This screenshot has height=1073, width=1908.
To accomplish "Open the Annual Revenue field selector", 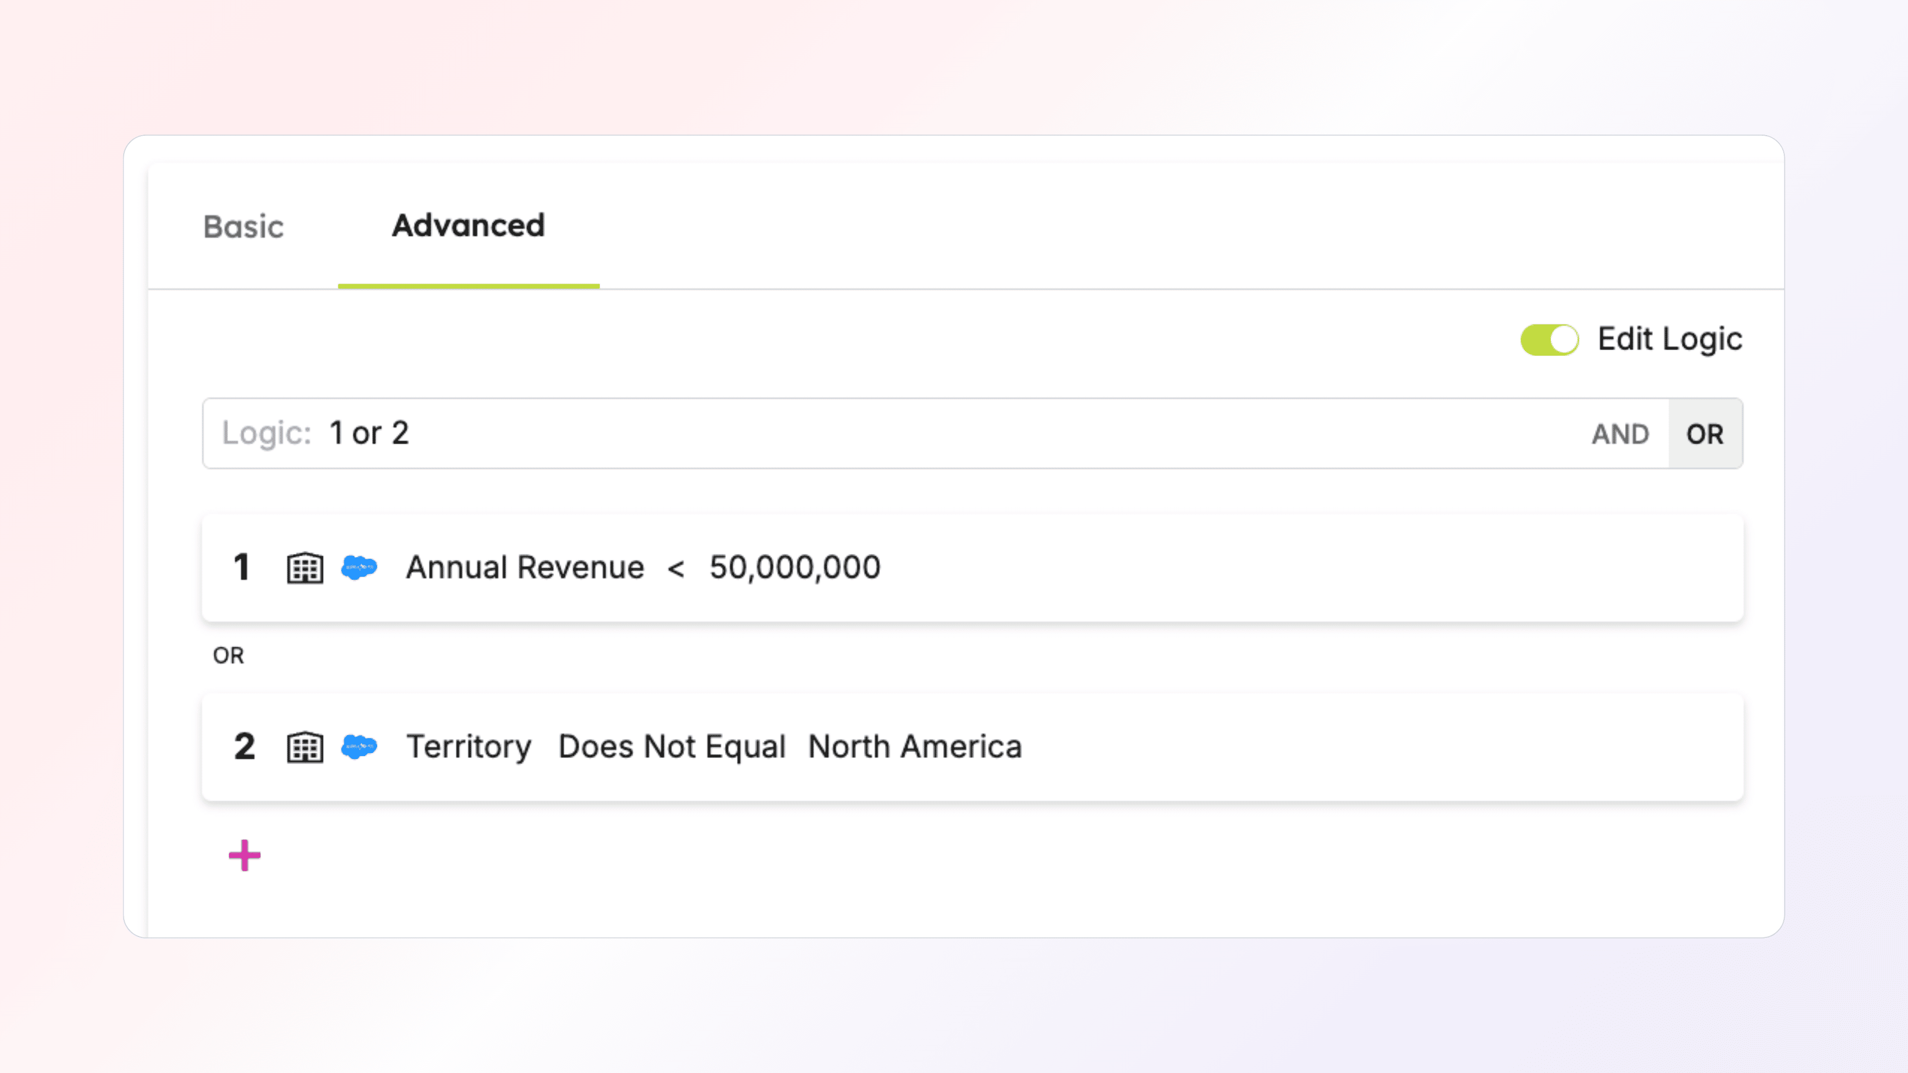I will tap(524, 568).
